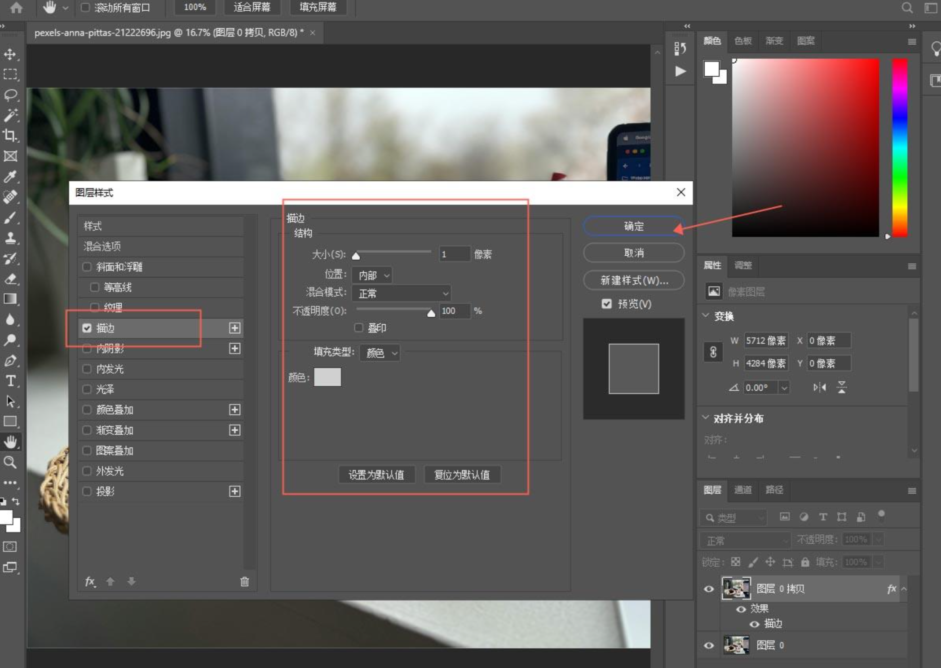Screen dimensions: 941x668
Task: Click the flip horizontal icon in Properties
Action: 820,387
